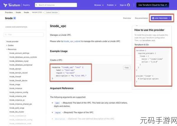Open linode provider in sidebar

pos(12,41)
